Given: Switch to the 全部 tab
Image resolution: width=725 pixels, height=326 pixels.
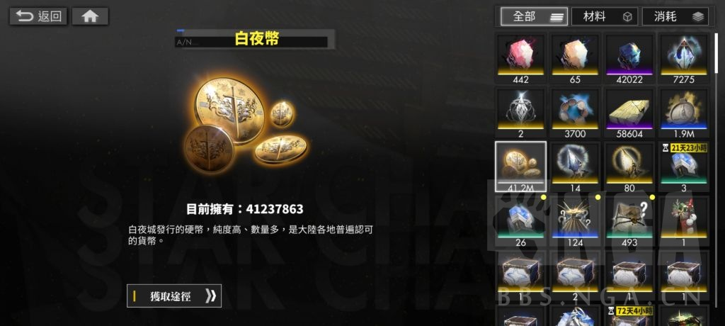Looking at the screenshot, I should [x=534, y=17].
